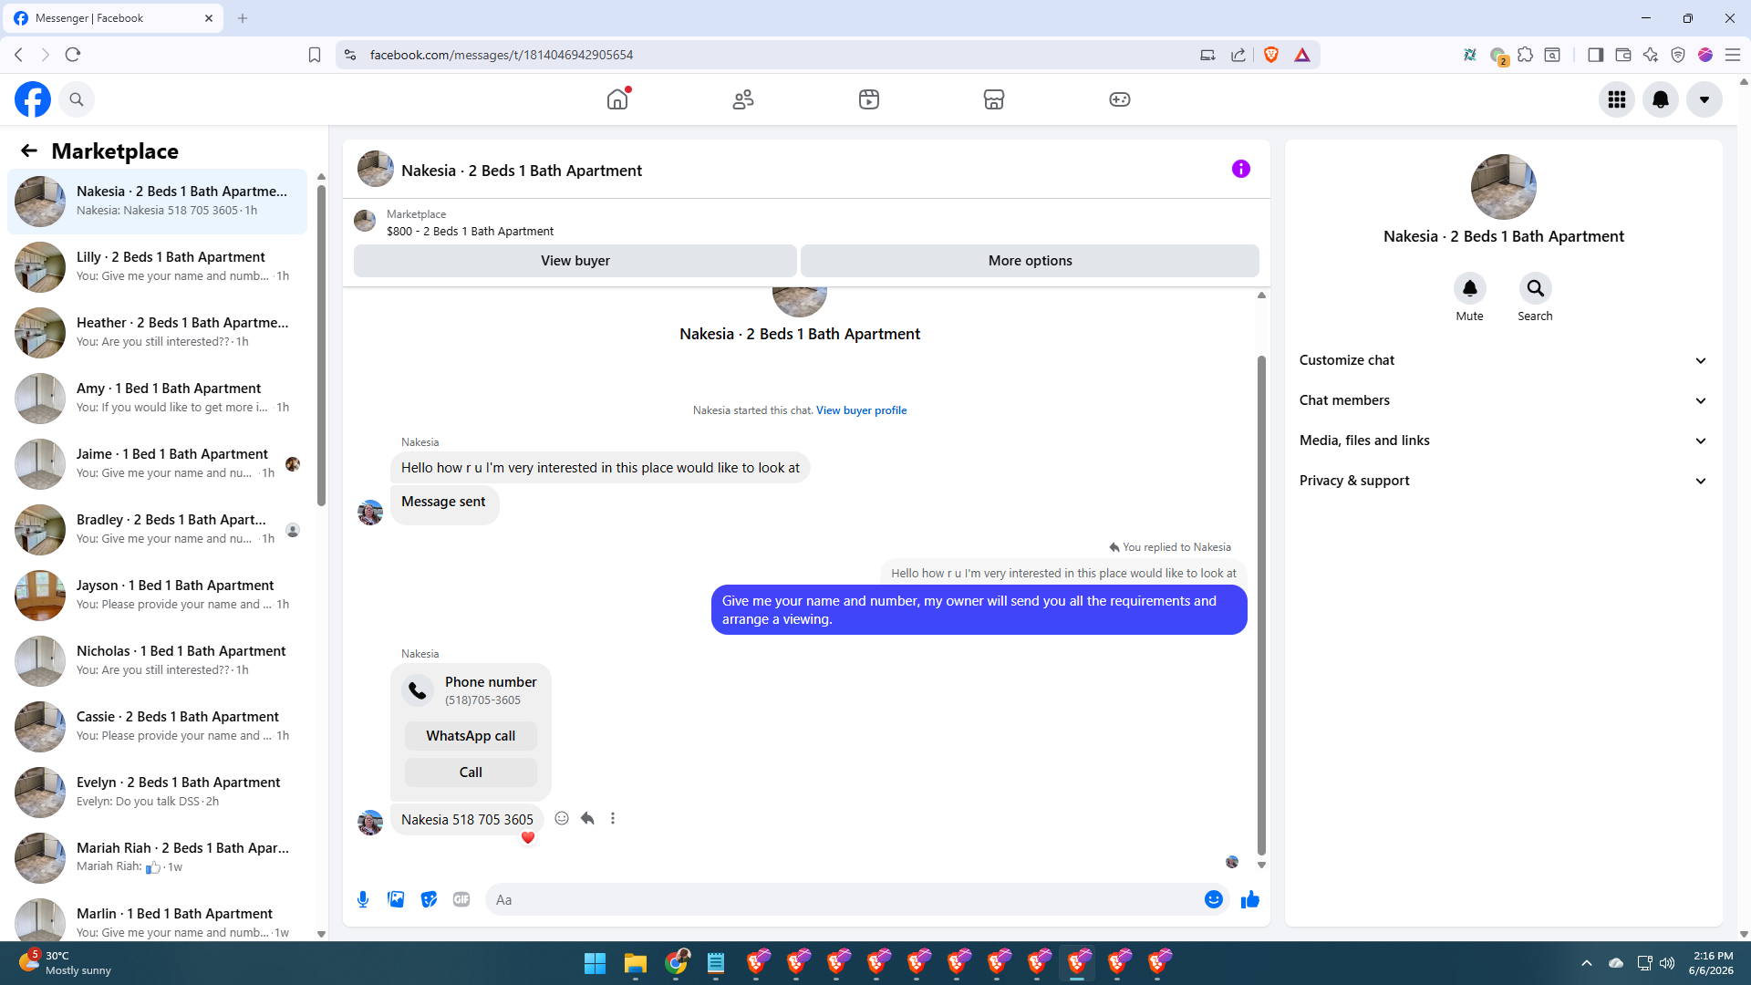Viewport: 1751px width, 985px height.
Task: Click Nakesia's apartment thumbnail in right panel
Action: point(1504,187)
